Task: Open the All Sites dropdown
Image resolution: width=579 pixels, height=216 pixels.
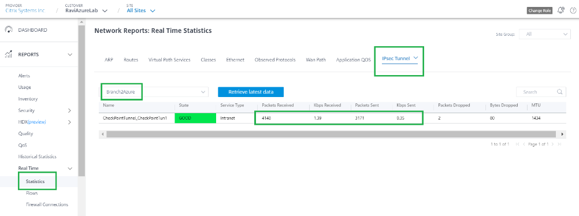Action: (x=140, y=11)
